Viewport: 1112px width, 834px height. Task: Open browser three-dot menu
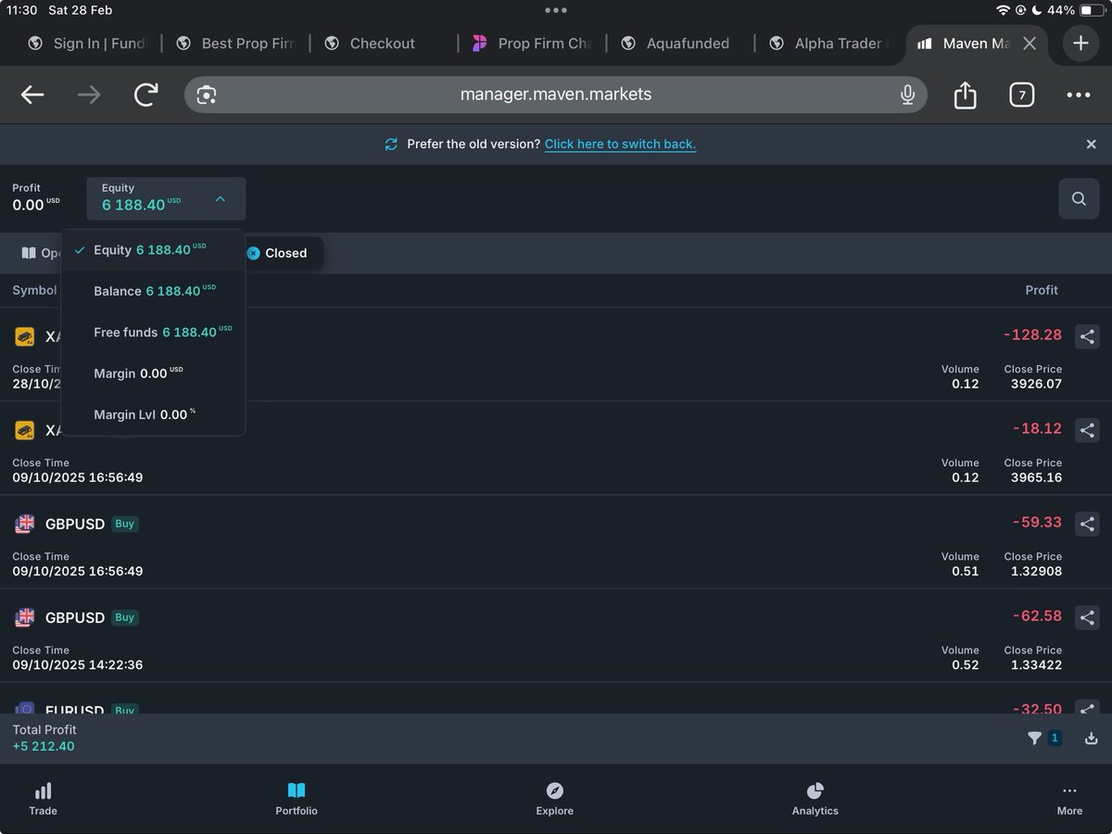tap(1078, 95)
